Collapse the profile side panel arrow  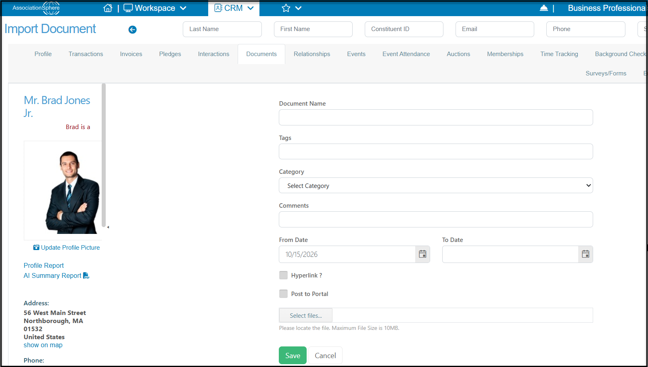108,227
